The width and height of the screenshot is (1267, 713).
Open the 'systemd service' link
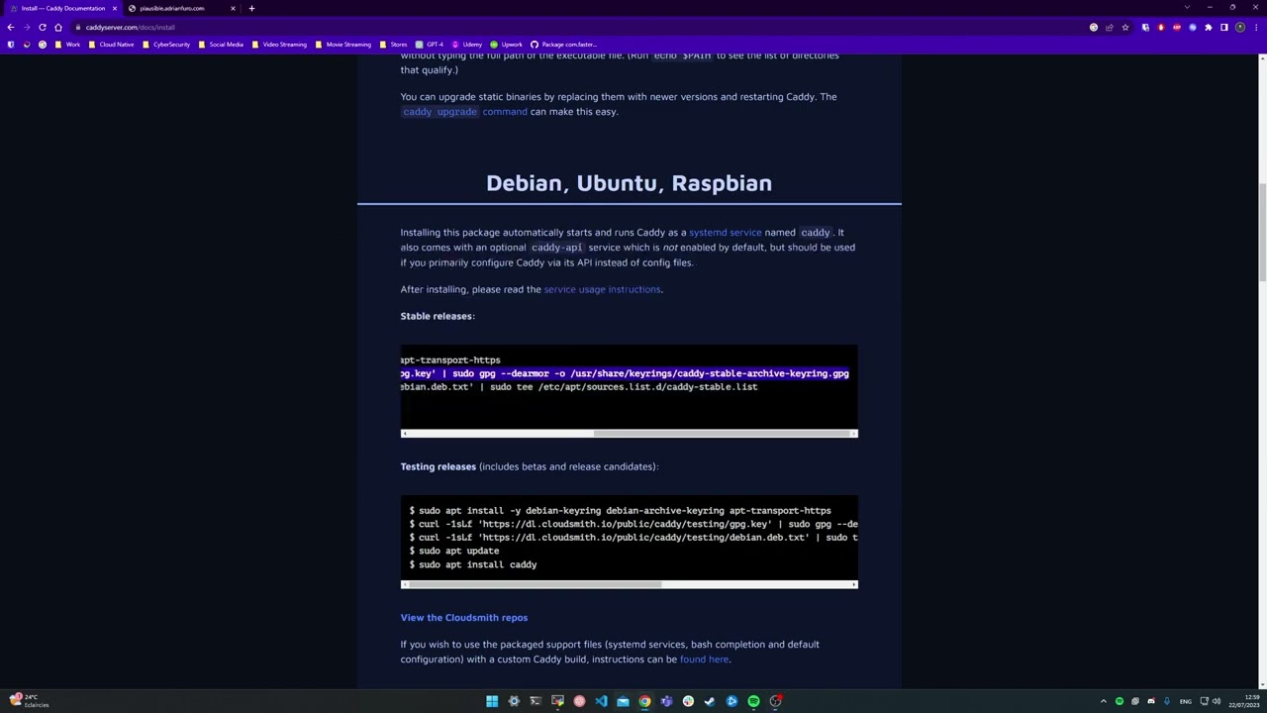pos(726,233)
